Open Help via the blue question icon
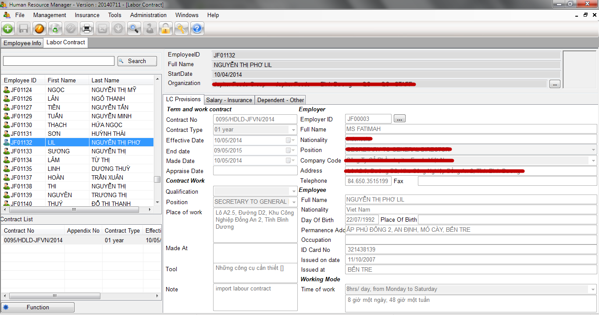 (x=197, y=29)
